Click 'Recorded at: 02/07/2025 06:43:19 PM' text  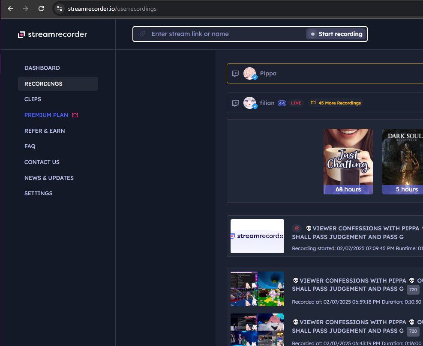[336, 343]
